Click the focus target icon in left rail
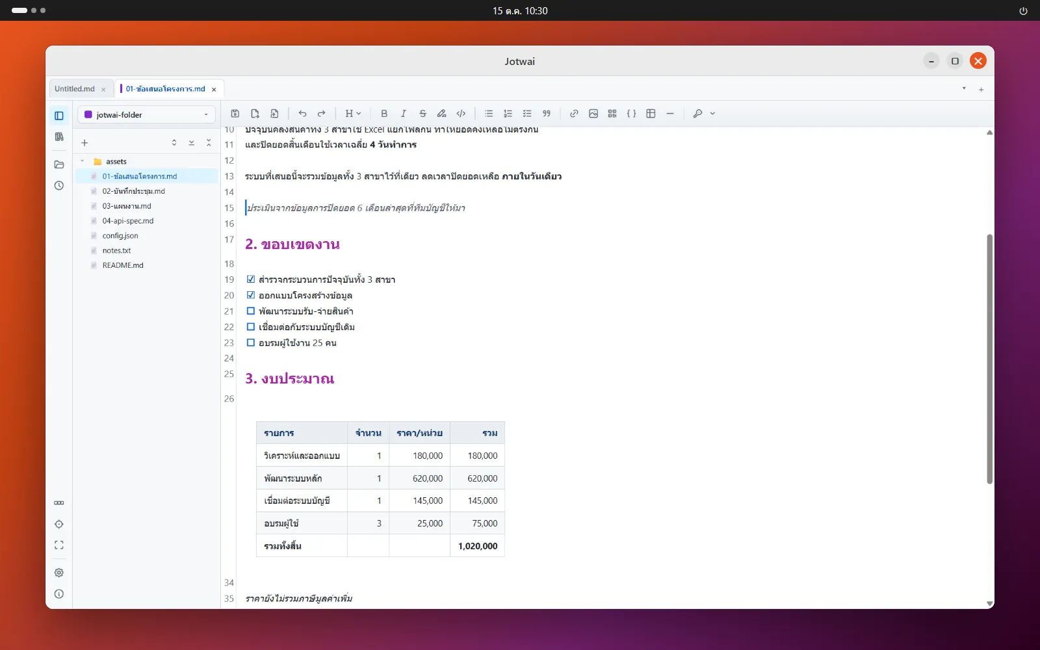The width and height of the screenshot is (1040, 650). pyautogui.click(x=59, y=524)
